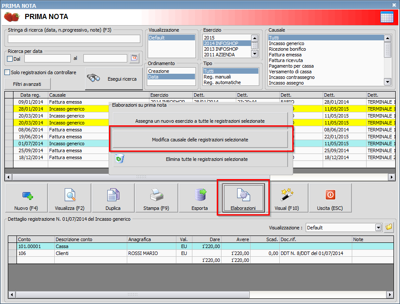Viewport: 400px width, 304px height.
Task: Click Causale list up arrow
Action: coord(387,38)
